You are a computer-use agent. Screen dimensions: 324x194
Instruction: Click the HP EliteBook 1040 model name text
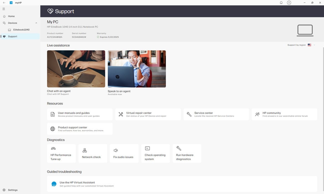click(x=73, y=27)
